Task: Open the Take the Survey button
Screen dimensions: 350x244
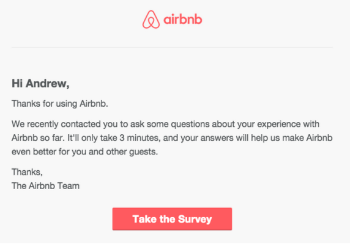Action: [x=172, y=219]
